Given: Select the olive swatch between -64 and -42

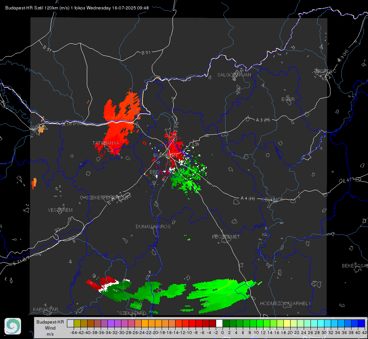Looking at the screenshot, I should 77,323.
